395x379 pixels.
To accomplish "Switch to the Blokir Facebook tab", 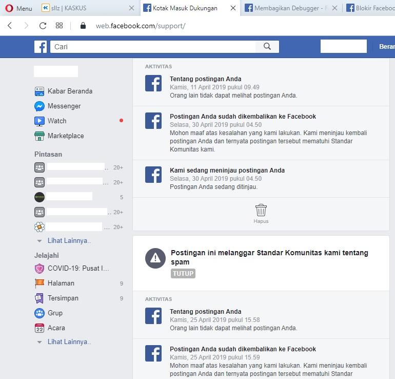I will point(370,8).
